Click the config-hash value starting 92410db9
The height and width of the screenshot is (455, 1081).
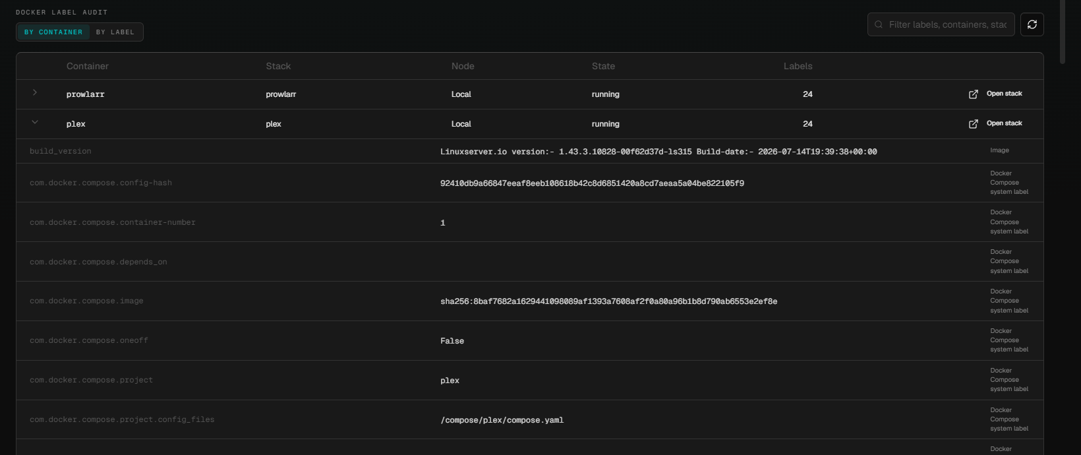592,183
